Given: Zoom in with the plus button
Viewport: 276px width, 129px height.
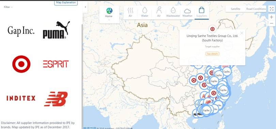Looking at the screenshot, I should (272, 17).
